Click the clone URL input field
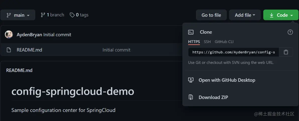299x121 pixels. pos(234,52)
